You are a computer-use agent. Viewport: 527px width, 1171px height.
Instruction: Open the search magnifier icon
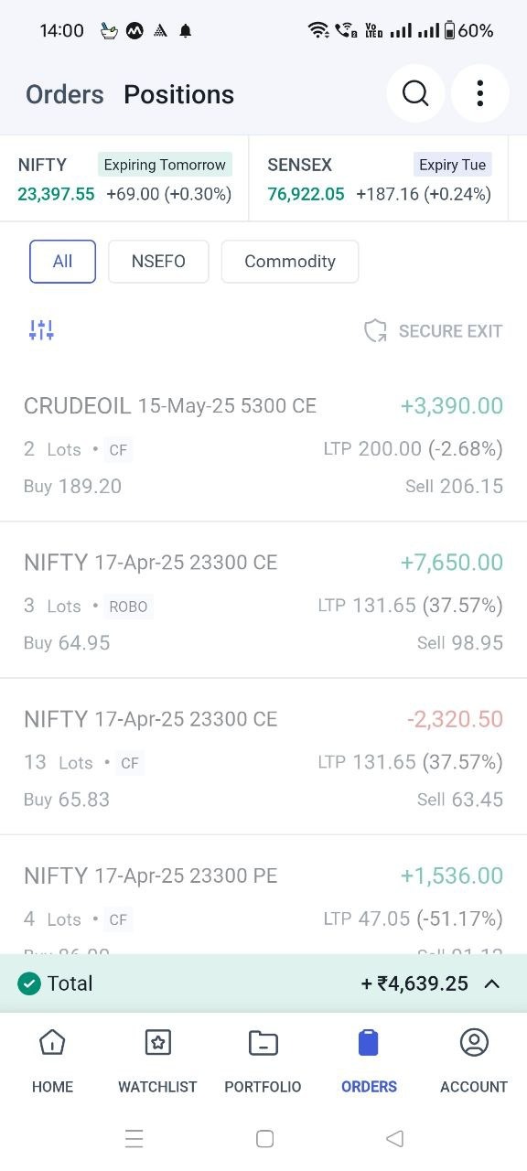tap(415, 93)
